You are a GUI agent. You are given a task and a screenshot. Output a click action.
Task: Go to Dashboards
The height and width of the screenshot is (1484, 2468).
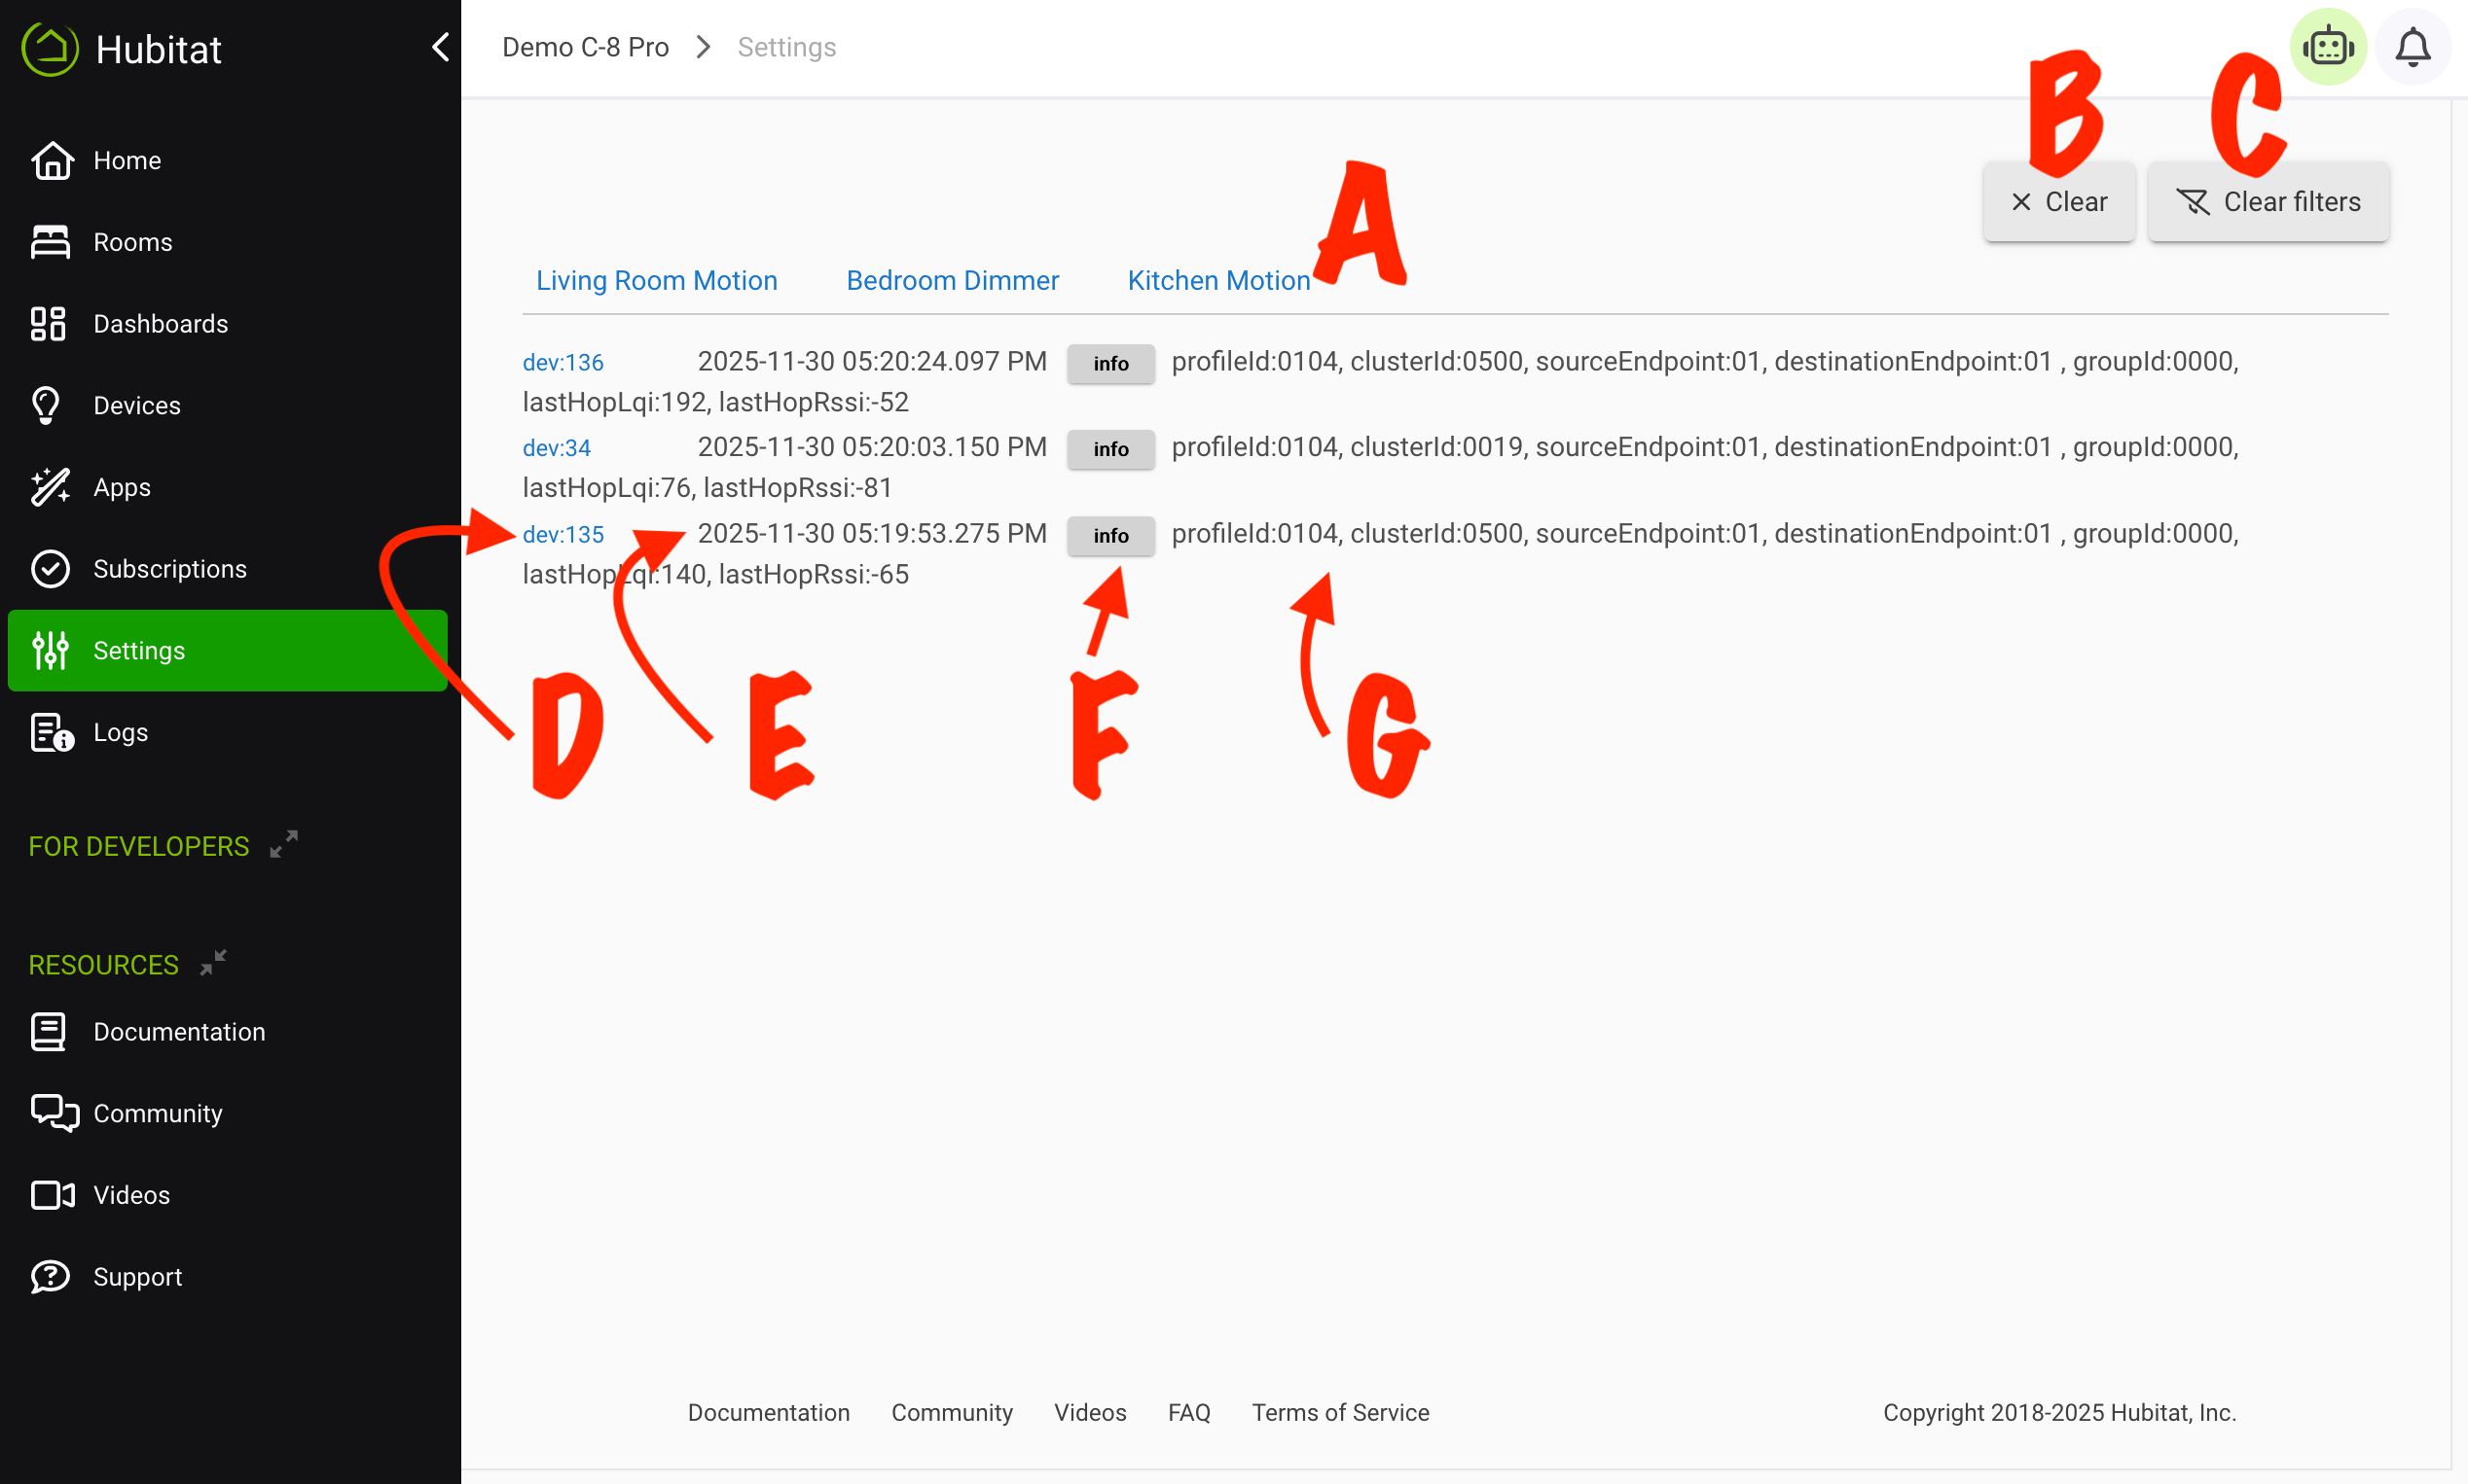227,324
